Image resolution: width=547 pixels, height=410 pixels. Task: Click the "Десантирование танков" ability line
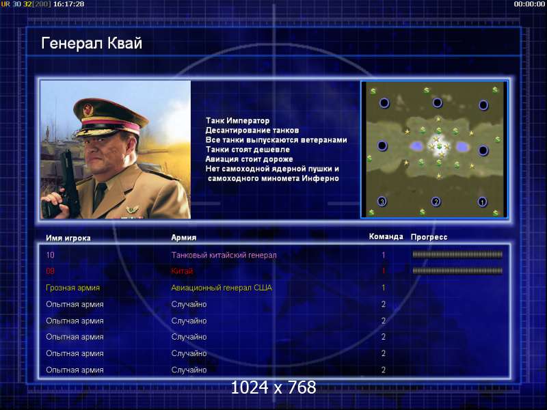click(252, 131)
